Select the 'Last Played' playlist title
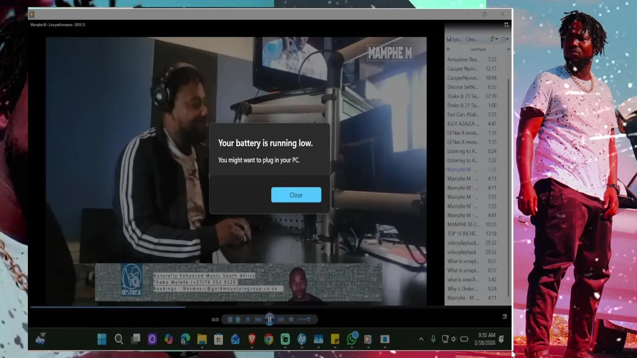The height and width of the screenshot is (358, 637). coord(478,49)
